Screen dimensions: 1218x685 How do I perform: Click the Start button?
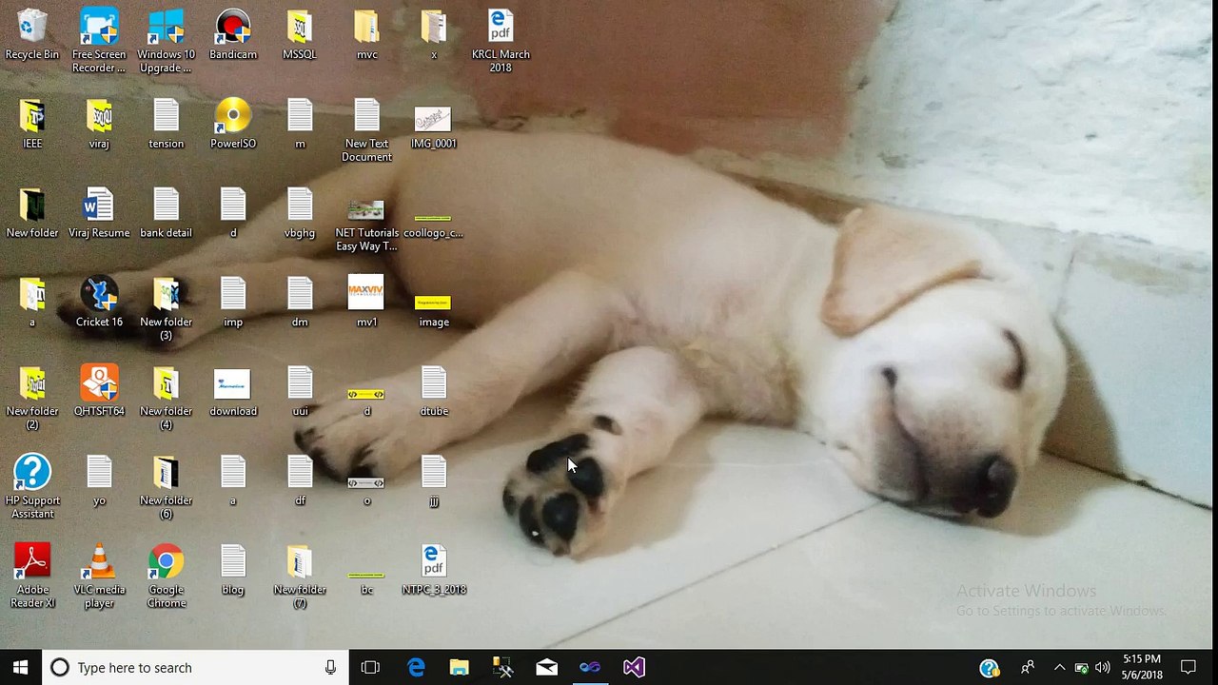pos(20,668)
